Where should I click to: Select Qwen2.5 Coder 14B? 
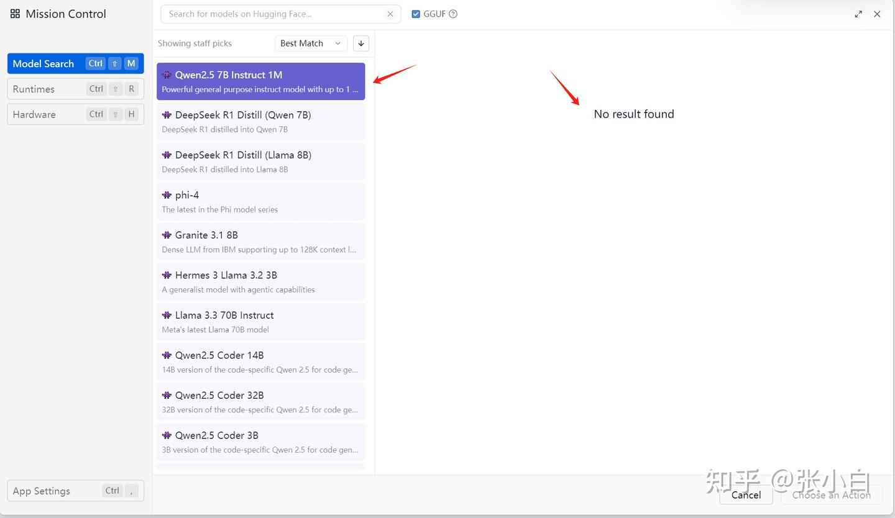(x=261, y=361)
